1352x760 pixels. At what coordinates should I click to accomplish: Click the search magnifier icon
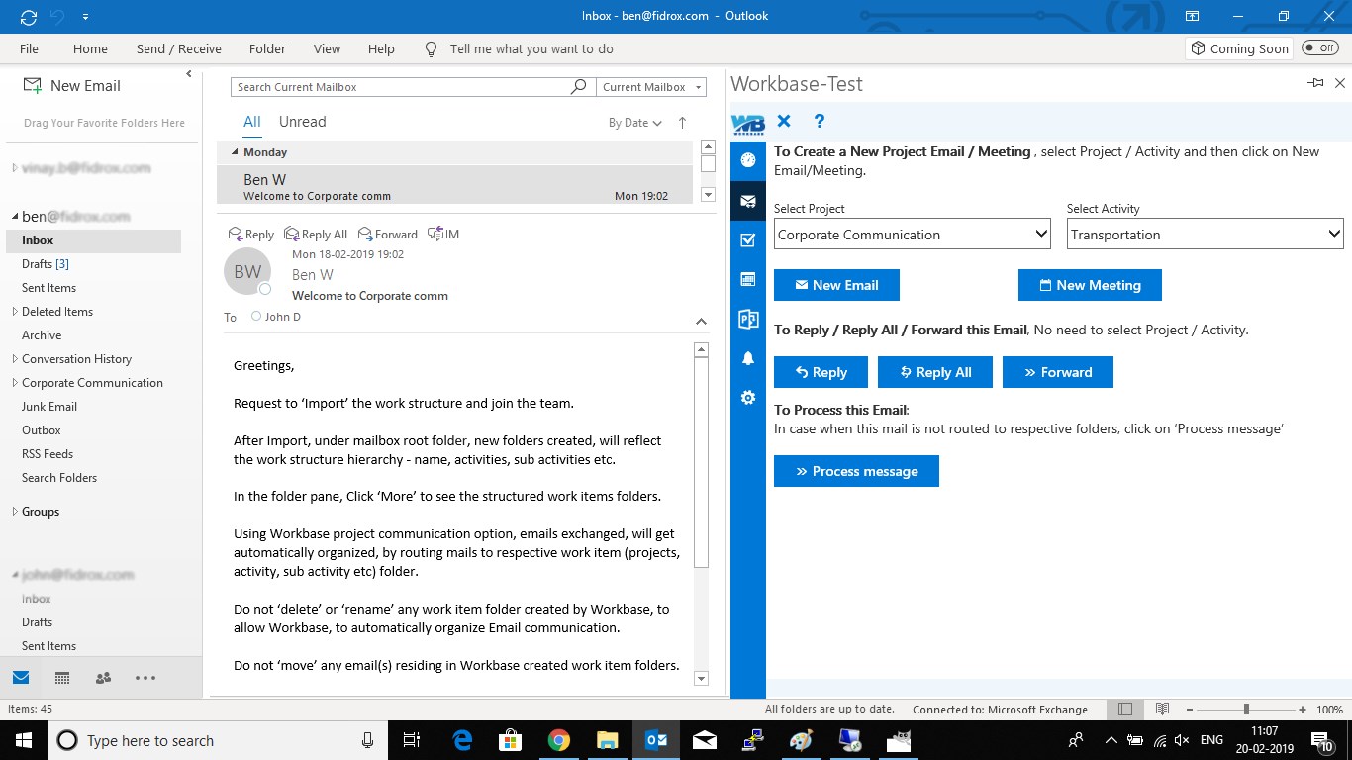point(579,87)
